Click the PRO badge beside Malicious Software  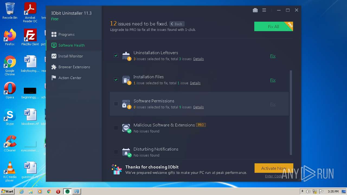click(201, 125)
